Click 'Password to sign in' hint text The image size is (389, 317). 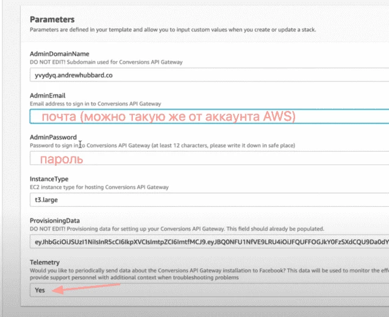click(163, 145)
